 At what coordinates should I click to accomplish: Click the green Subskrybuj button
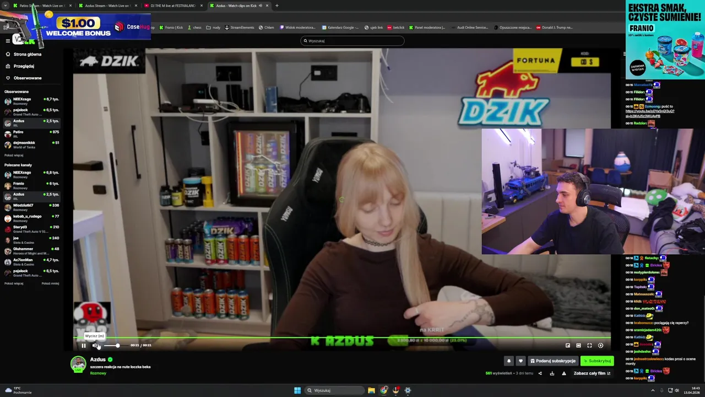[x=597, y=361]
